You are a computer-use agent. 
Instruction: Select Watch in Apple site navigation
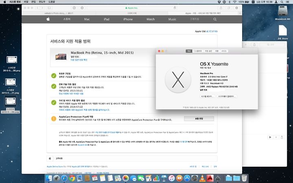tap(151, 19)
